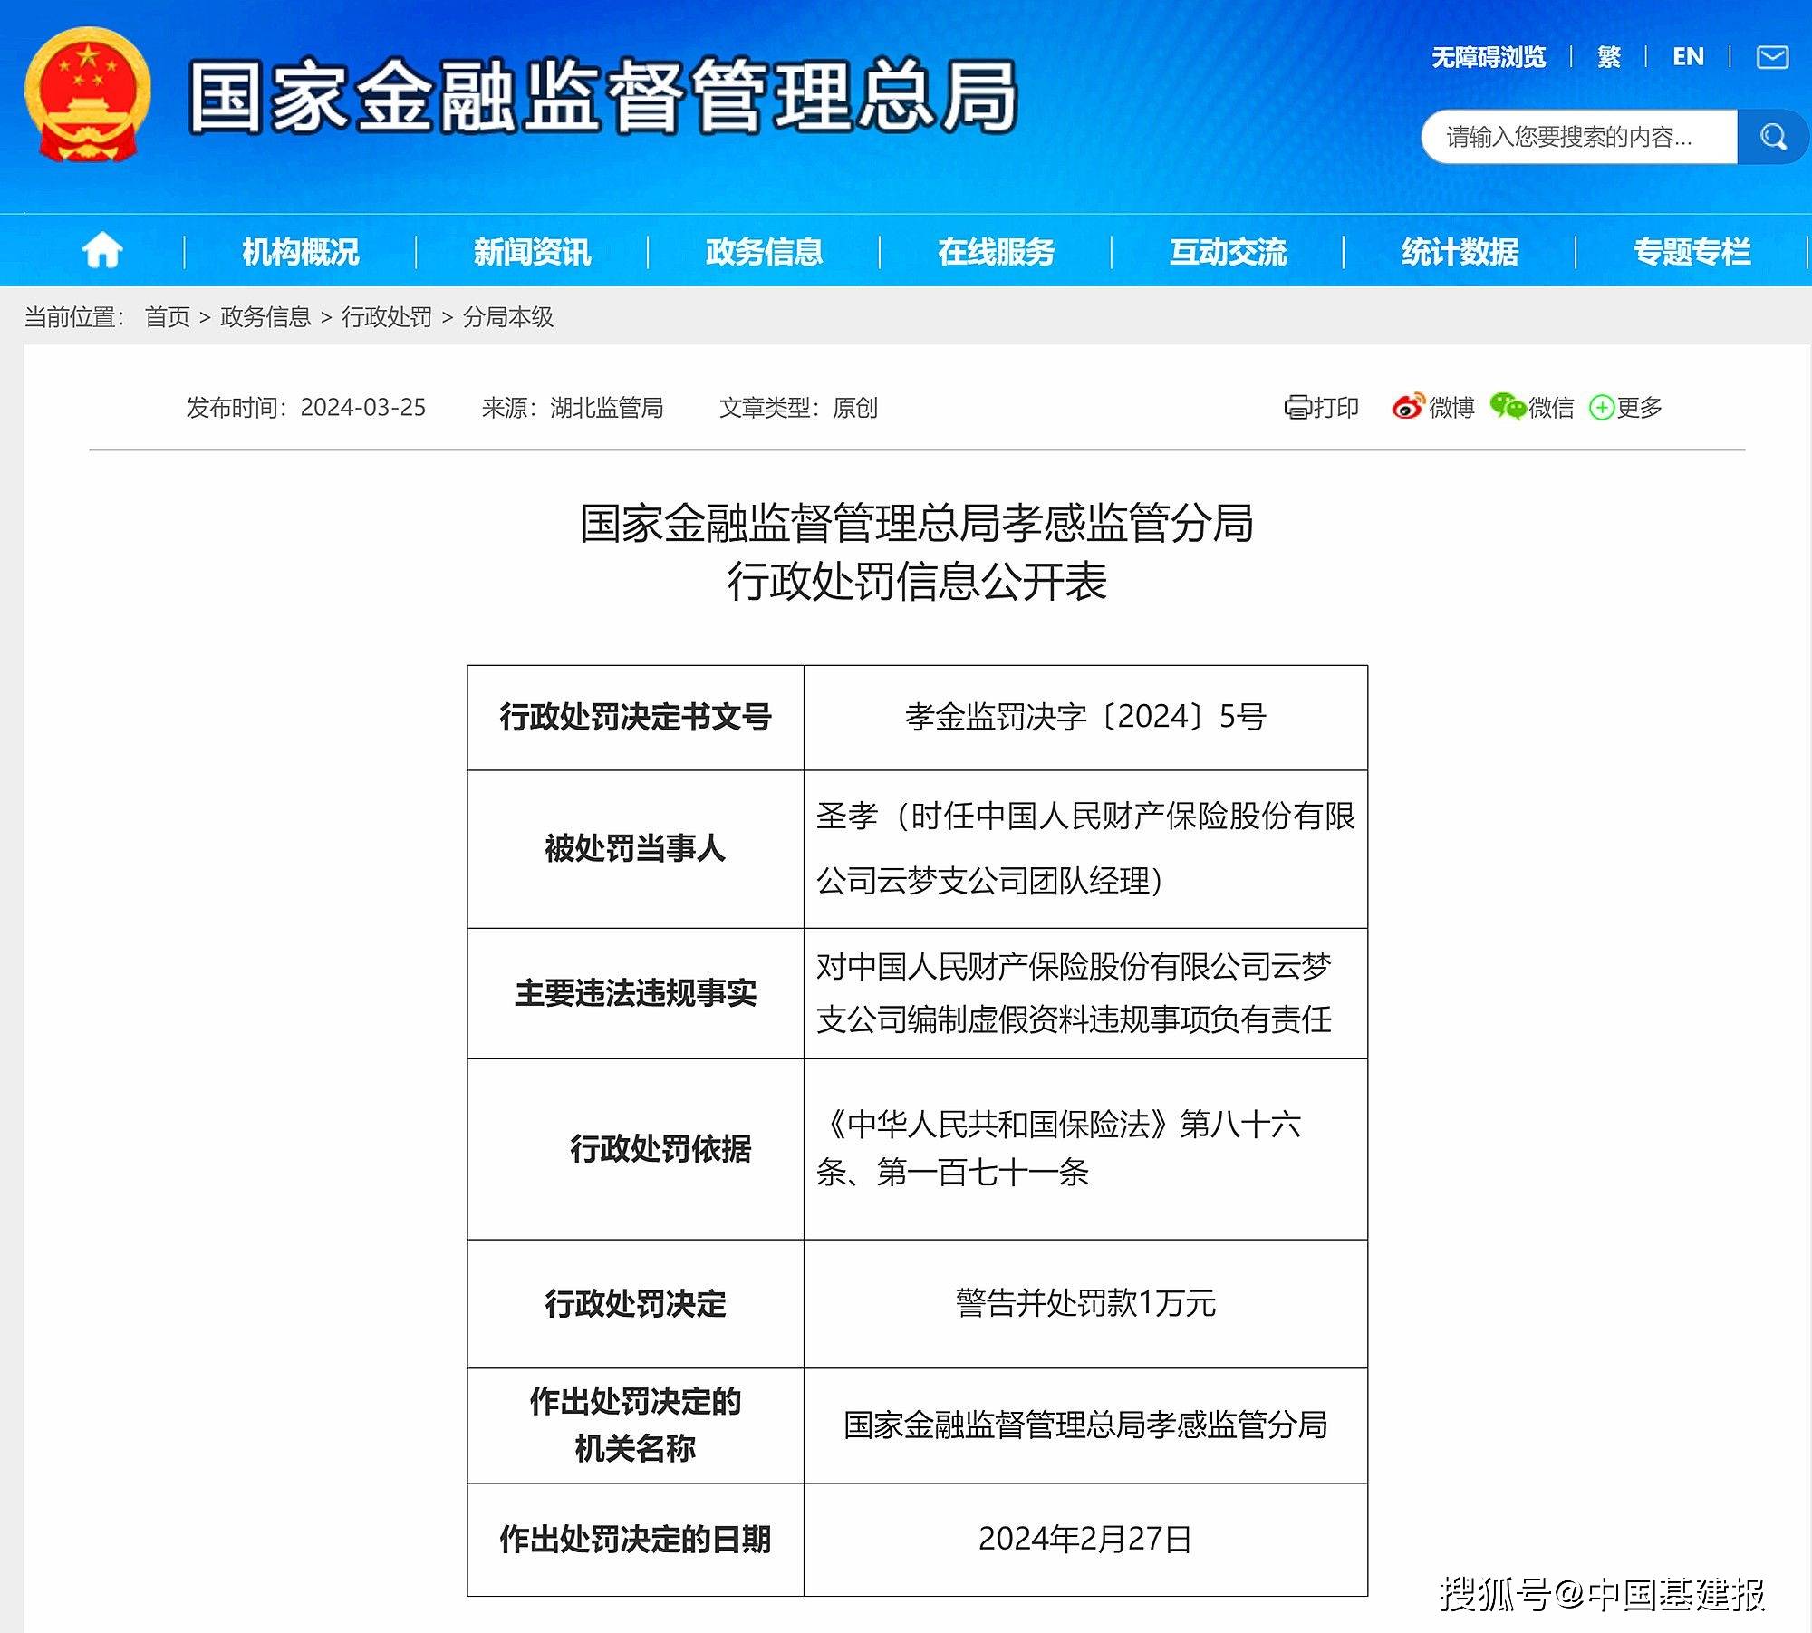The height and width of the screenshot is (1633, 1812).
Task: Switch to traditional Chinese with 繁
Action: [x=1610, y=57]
